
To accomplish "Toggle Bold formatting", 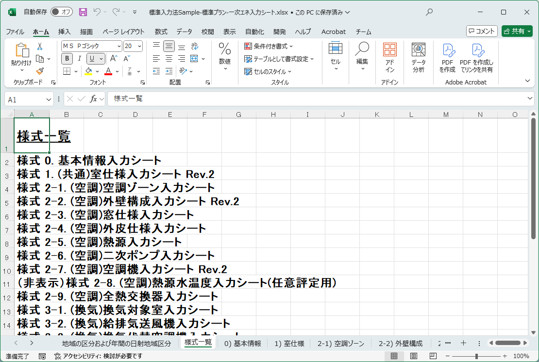I will [67, 59].
